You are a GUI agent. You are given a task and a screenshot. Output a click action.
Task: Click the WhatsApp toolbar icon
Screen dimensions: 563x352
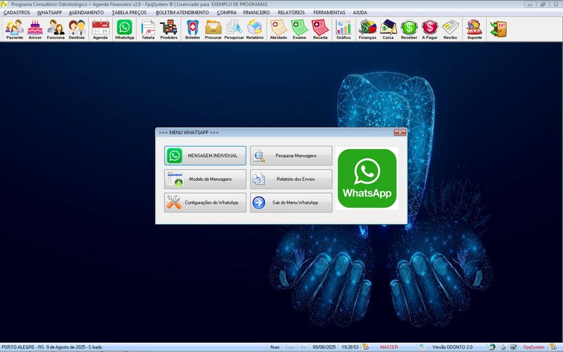click(125, 29)
